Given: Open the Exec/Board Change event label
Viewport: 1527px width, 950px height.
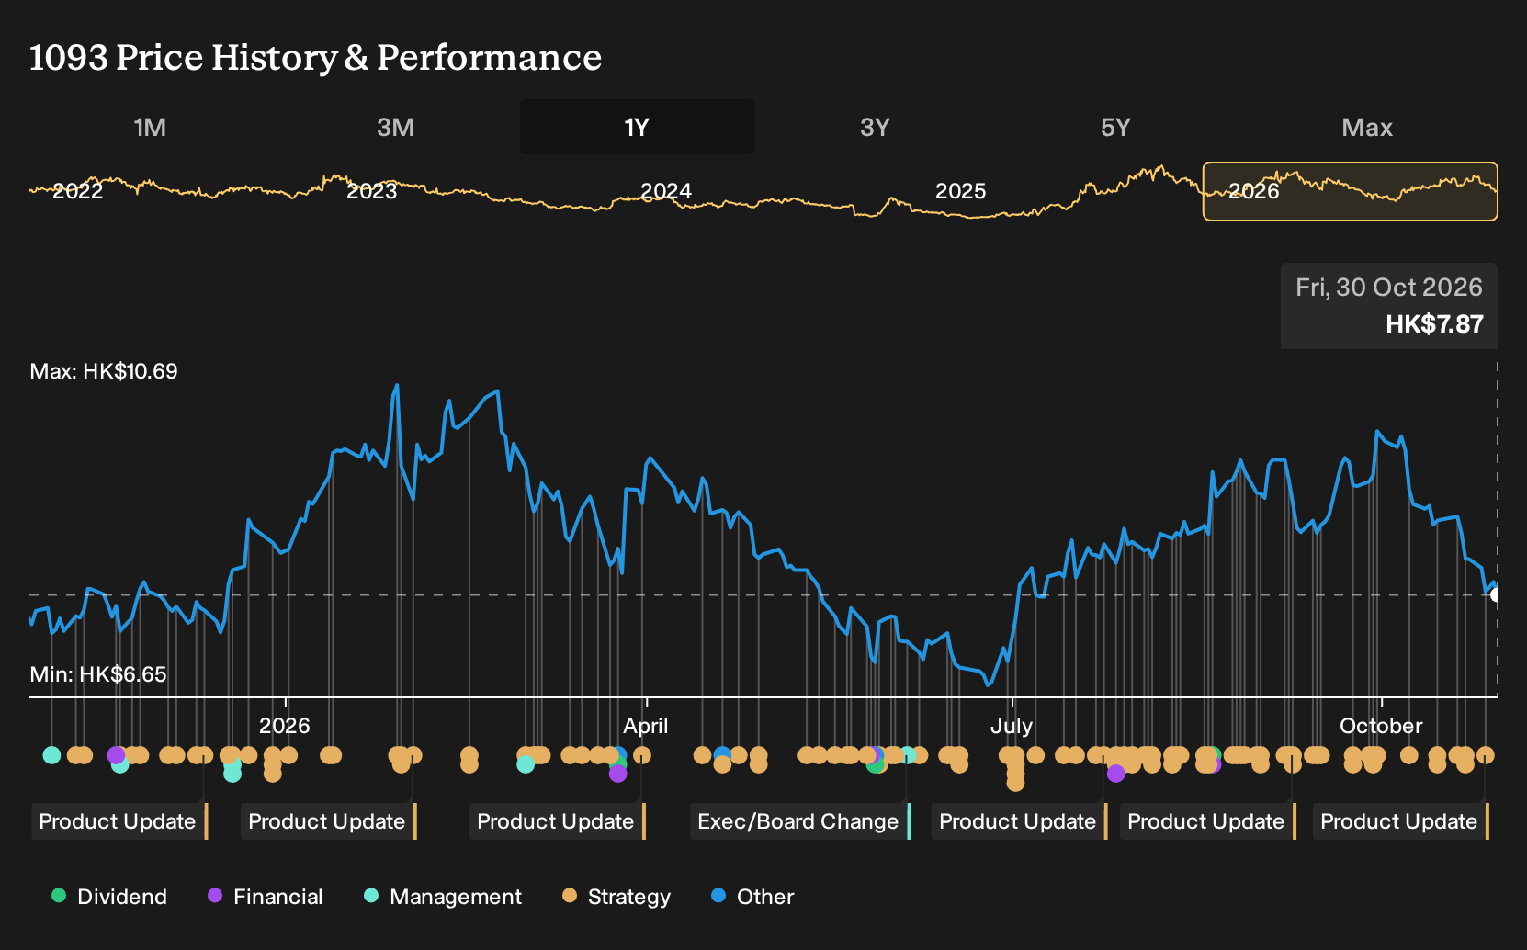Looking at the screenshot, I should click(x=800, y=821).
